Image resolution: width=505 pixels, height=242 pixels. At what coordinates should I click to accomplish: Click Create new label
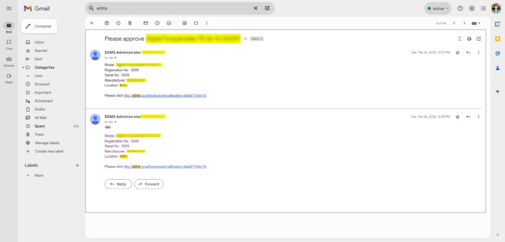pos(49,151)
